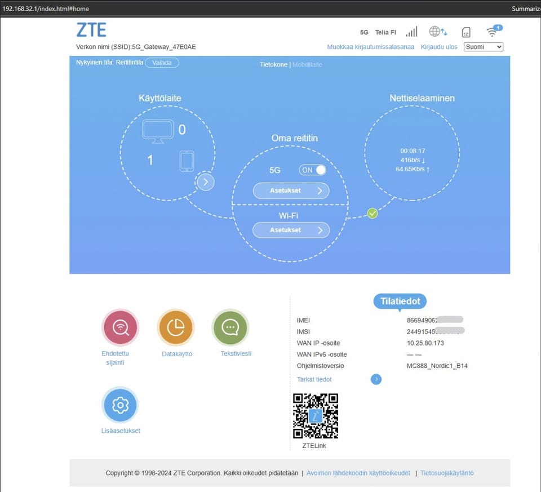Click the Nettiselaaminen heading
Image resolution: width=541 pixels, height=492 pixels.
pos(422,98)
